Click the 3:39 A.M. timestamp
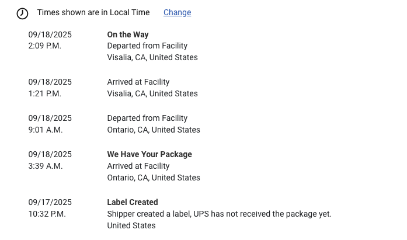Screen dimensions: 407x240 click(46, 166)
